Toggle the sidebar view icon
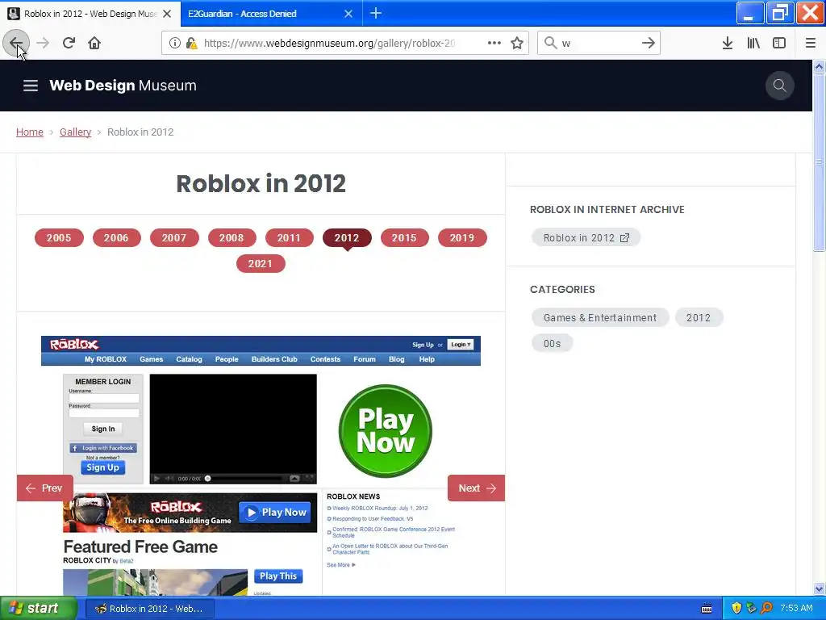This screenshot has width=826, height=620. coord(779,43)
